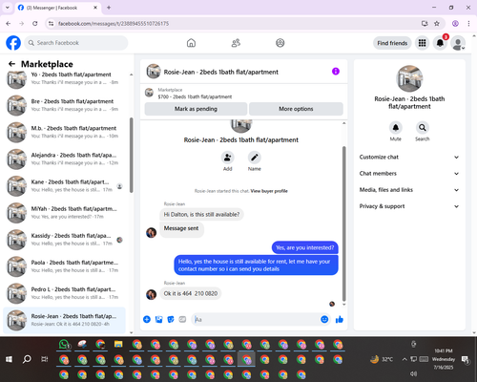477x382 pixels.
Task: Open taskbar search magnifier
Action: [x=27, y=359]
